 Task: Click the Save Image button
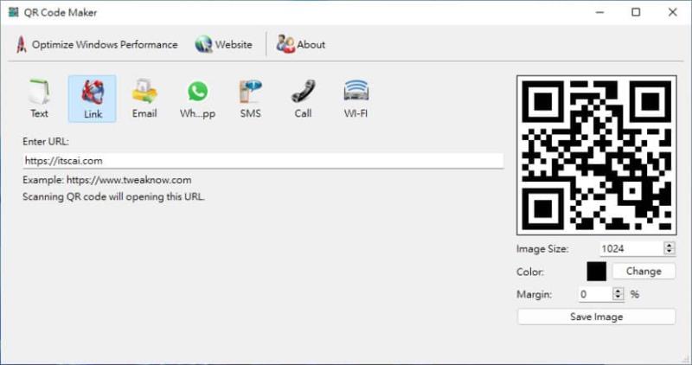pyautogui.click(x=596, y=317)
